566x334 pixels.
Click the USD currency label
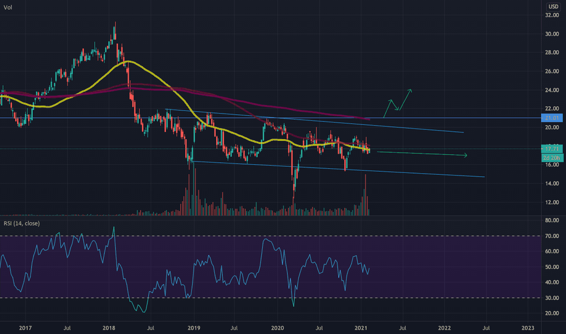[x=553, y=7]
